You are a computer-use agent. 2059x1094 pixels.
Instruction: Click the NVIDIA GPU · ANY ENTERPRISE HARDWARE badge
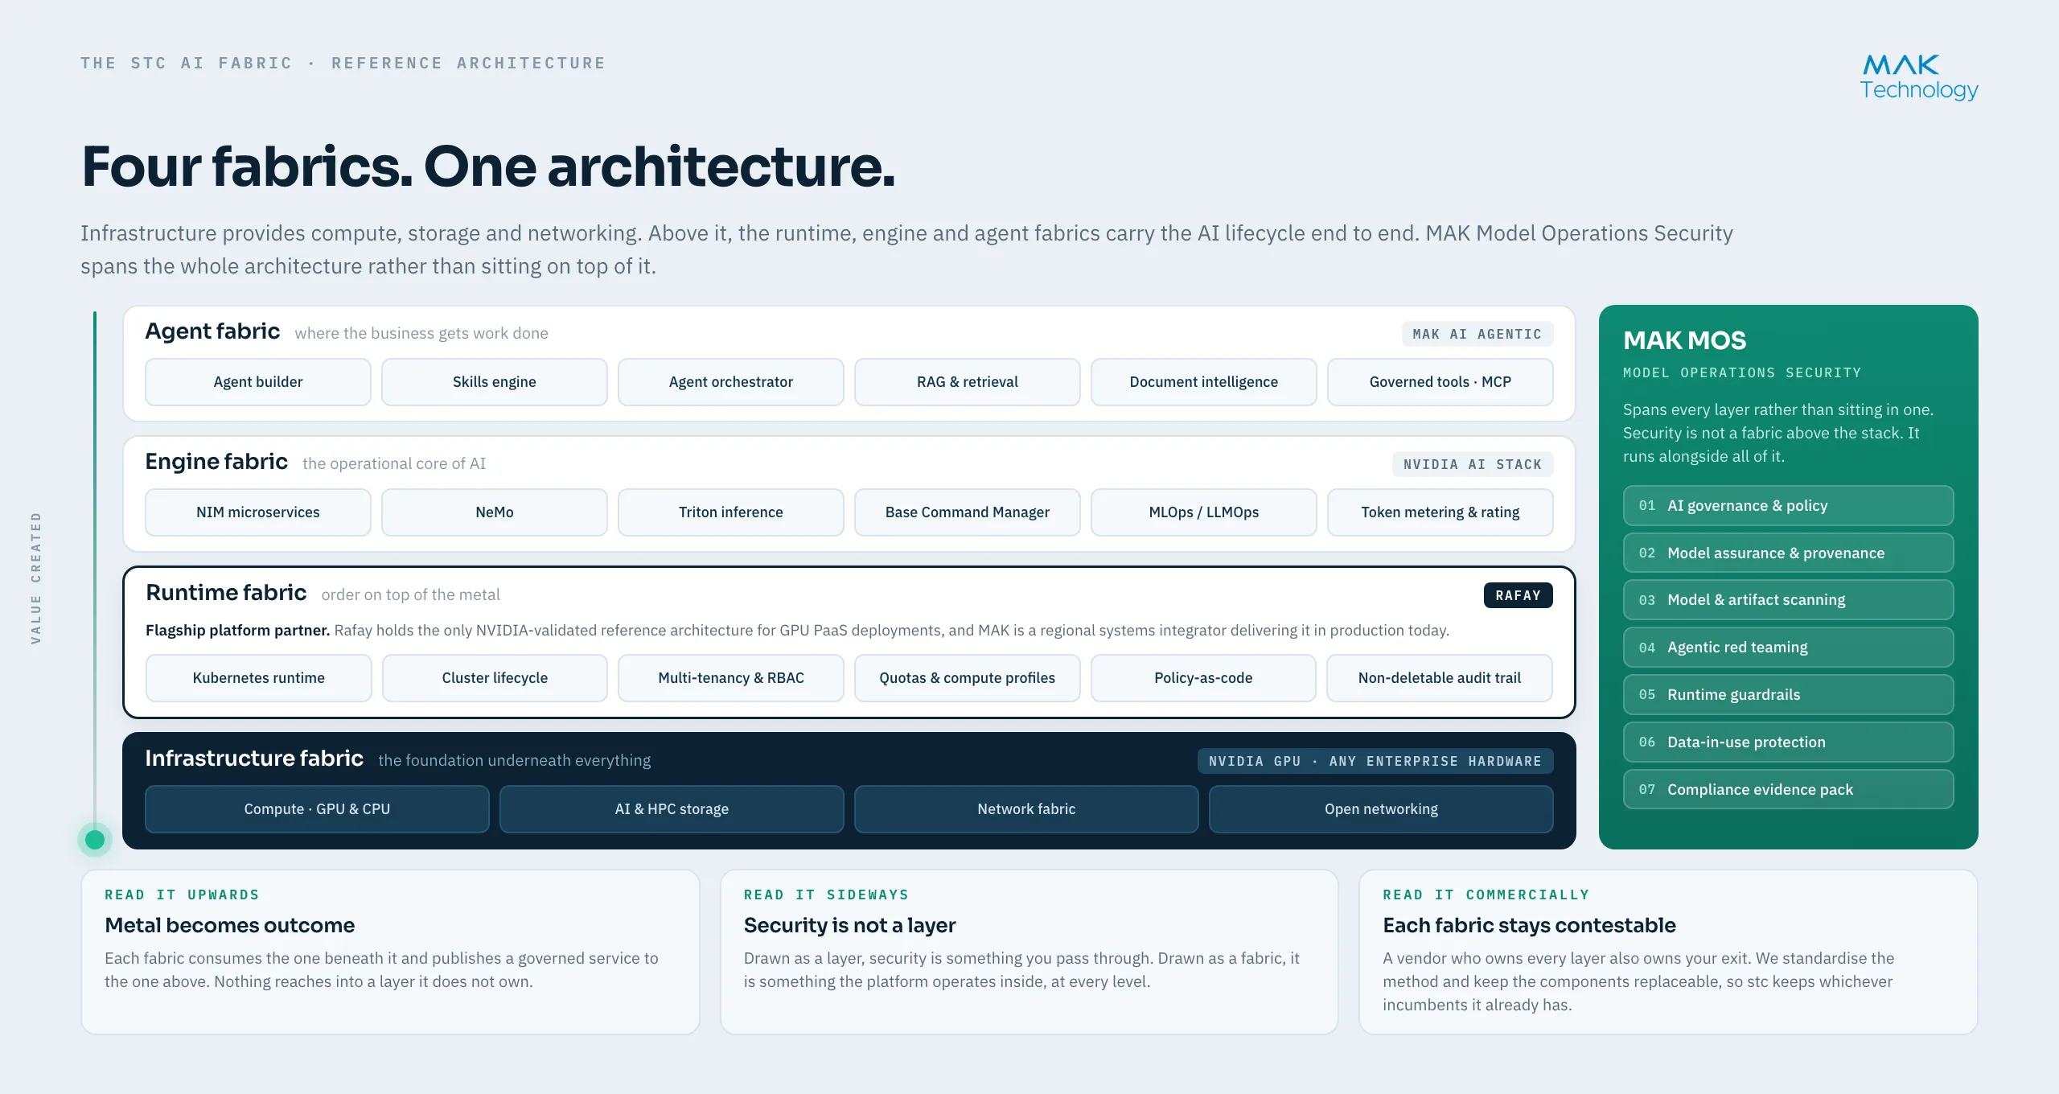click(1375, 761)
